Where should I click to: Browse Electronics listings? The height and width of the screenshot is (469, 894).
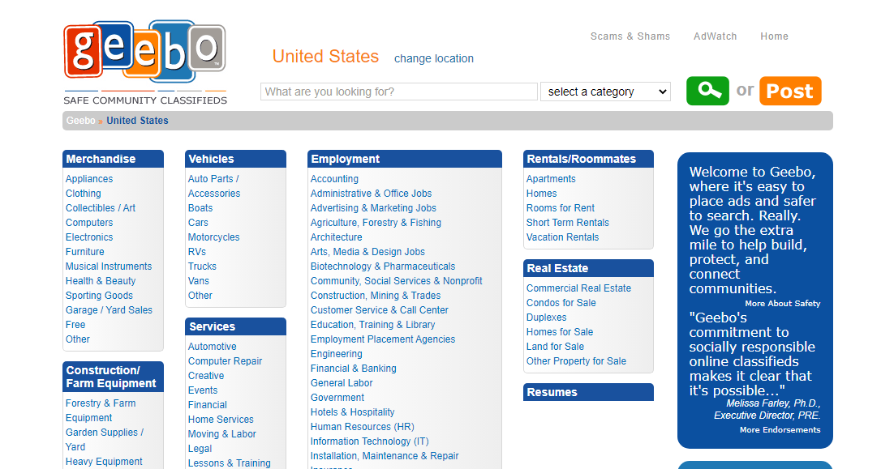89,237
